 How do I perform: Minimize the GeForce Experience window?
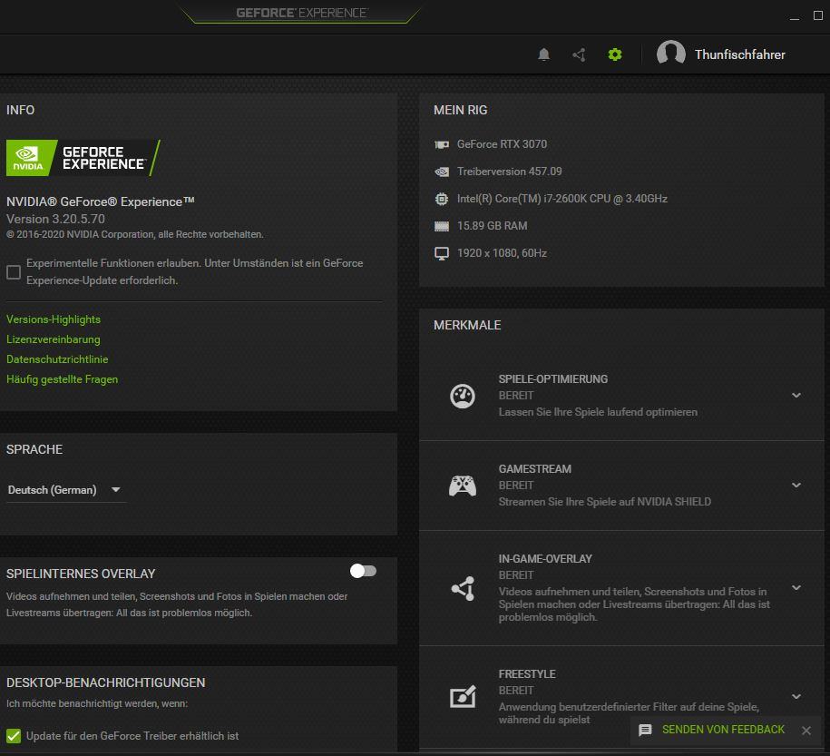(795, 17)
